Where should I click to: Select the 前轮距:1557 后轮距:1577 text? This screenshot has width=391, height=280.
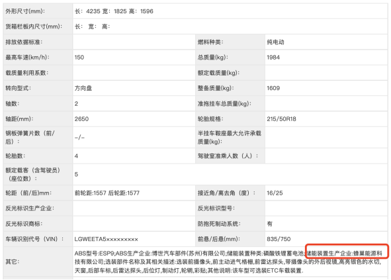click(107, 193)
